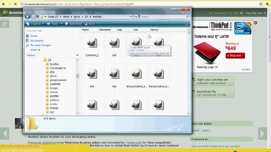
Task: Click the Intel Core badge in ad
Action: point(243,28)
